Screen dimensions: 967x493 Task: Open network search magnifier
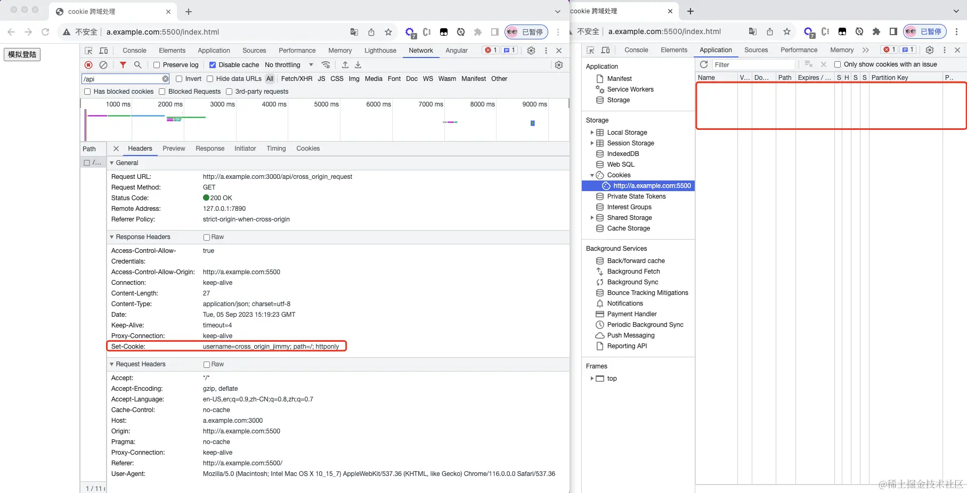138,65
